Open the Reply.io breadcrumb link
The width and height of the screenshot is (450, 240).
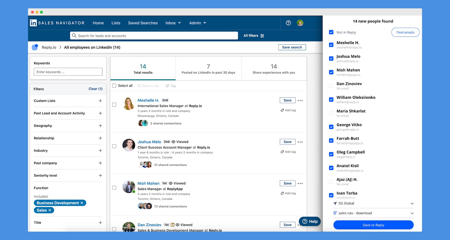[49, 47]
